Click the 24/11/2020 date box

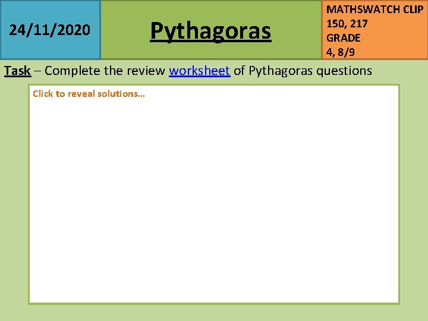click(x=50, y=30)
